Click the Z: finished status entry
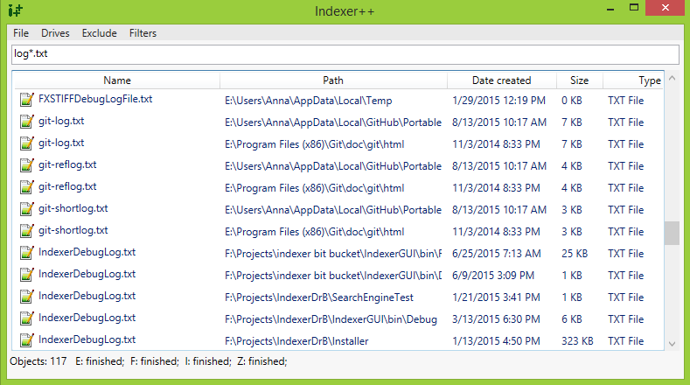The image size is (690, 385). point(262,361)
